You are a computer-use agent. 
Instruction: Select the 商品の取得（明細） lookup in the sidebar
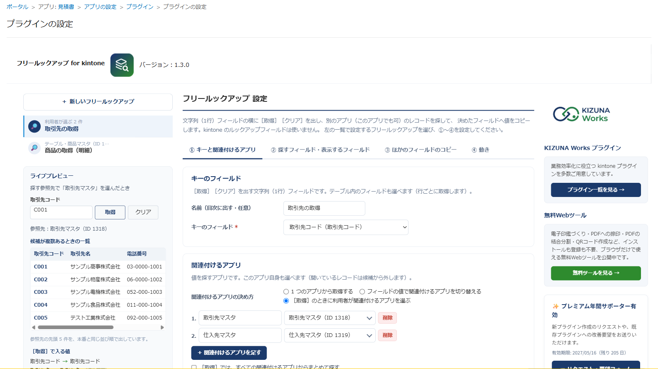tap(98, 148)
